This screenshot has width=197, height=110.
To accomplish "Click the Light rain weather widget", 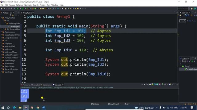I will pyautogui.click(x=144, y=108).
